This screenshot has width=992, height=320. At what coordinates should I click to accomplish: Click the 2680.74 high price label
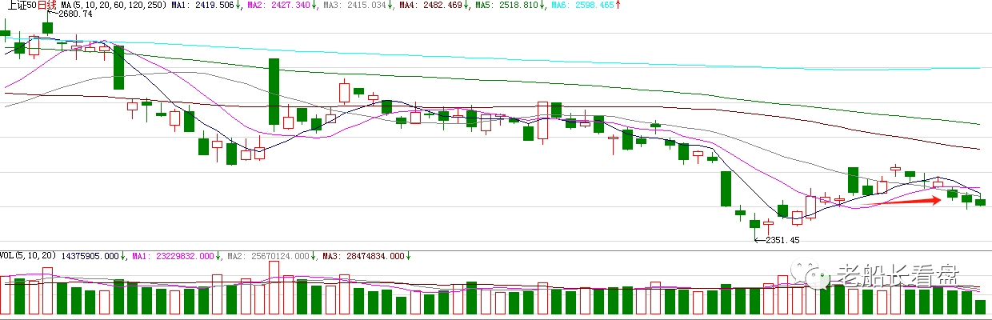coord(76,14)
